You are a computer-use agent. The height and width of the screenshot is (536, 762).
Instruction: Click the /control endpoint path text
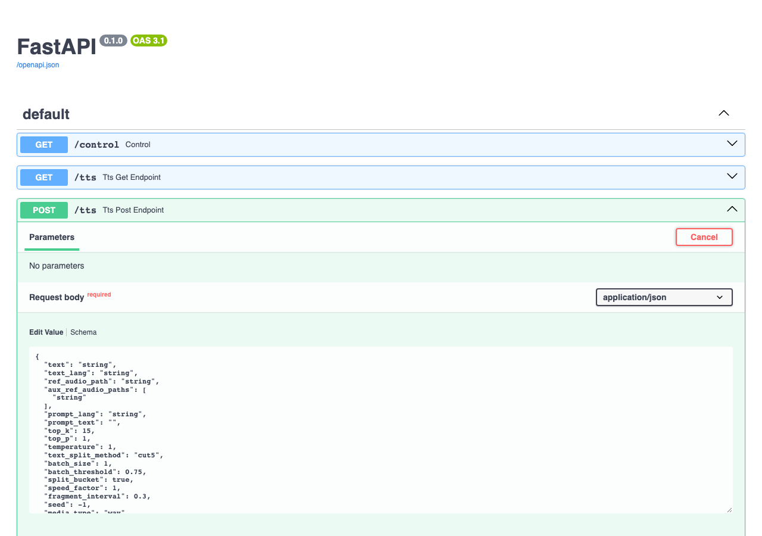[96, 145]
